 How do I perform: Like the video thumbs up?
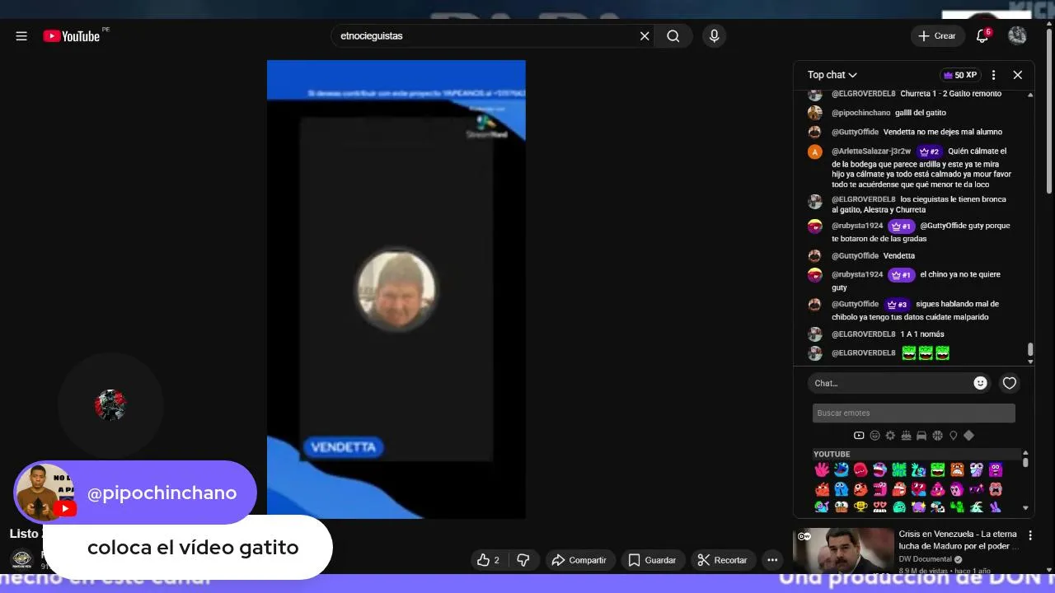(x=488, y=560)
